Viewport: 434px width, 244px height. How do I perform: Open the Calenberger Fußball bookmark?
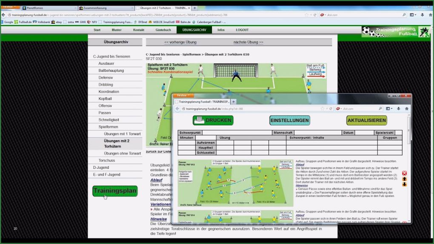point(209,22)
